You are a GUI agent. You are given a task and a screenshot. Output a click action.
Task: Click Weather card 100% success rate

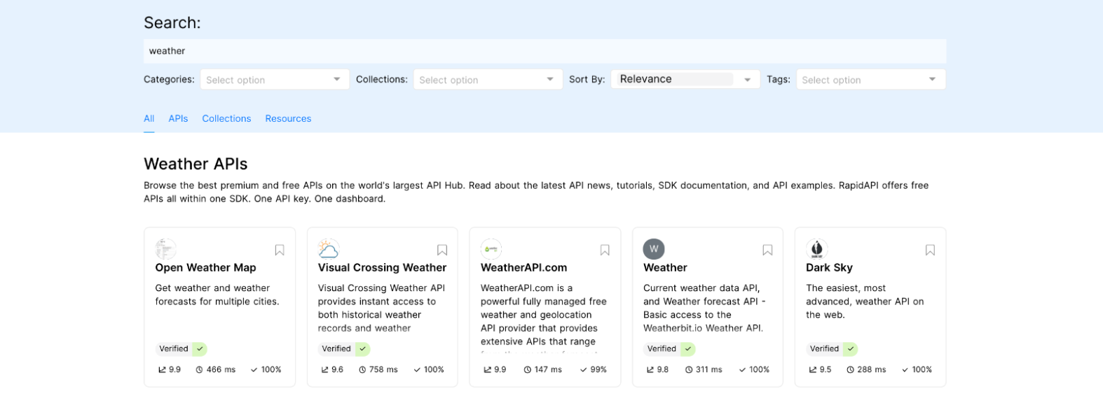(x=754, y=369)
